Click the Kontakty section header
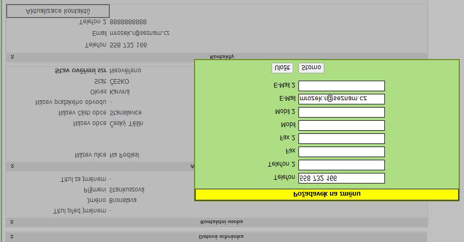 [217, 57]
